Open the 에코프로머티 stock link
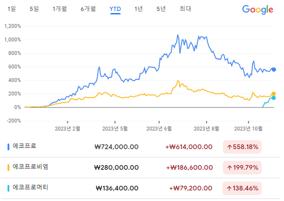 pos(30,187)
